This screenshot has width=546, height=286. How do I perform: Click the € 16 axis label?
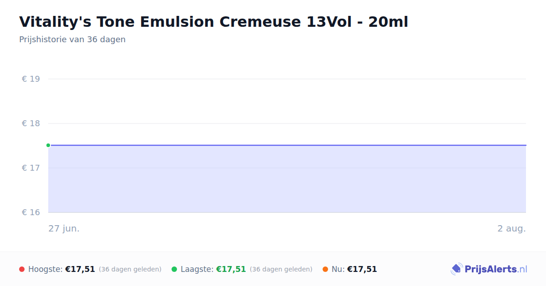pyautogui.click(x=31, y=212)
